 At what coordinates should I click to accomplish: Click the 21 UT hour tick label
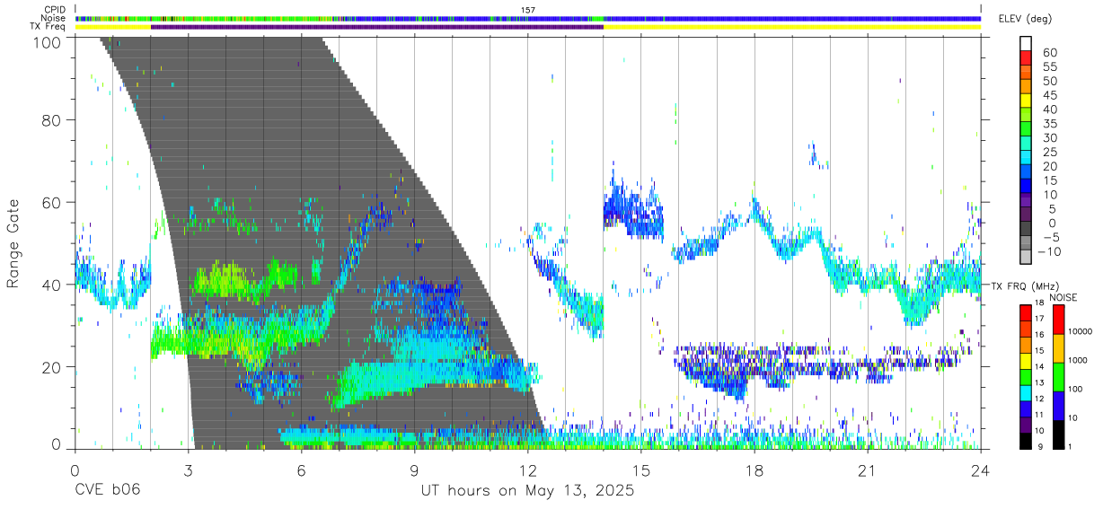[x=868, y=470]
